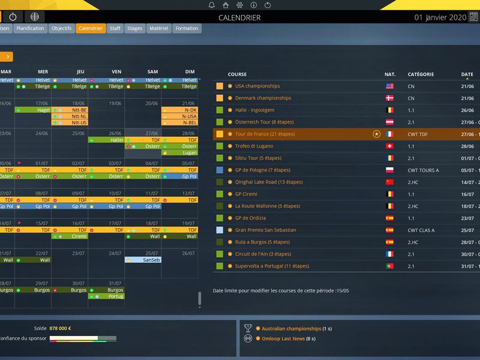The height and width of the screenshot is (360, 480).
Task: Click the info icon for Halle - Ingooigem
Action: 230,110
